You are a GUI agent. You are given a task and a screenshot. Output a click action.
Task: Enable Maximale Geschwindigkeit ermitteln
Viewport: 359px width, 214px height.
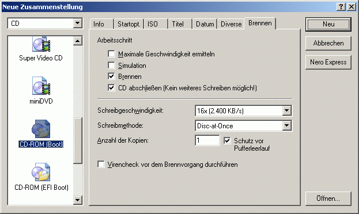click(111, 54)
